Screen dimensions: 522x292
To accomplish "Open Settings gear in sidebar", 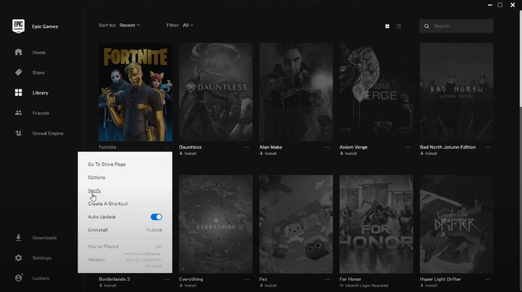I will pyautogui.click(x=19, y=258).
